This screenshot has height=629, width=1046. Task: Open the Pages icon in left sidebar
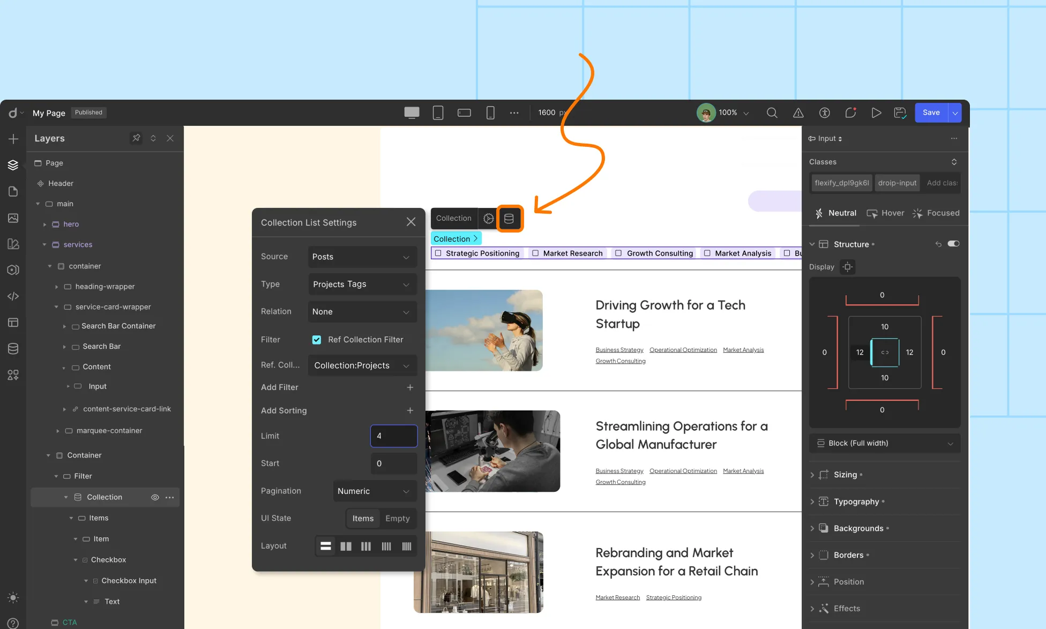[x=13, y=191]
